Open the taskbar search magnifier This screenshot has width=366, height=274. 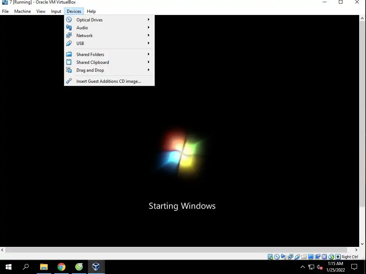click(26, 267)
